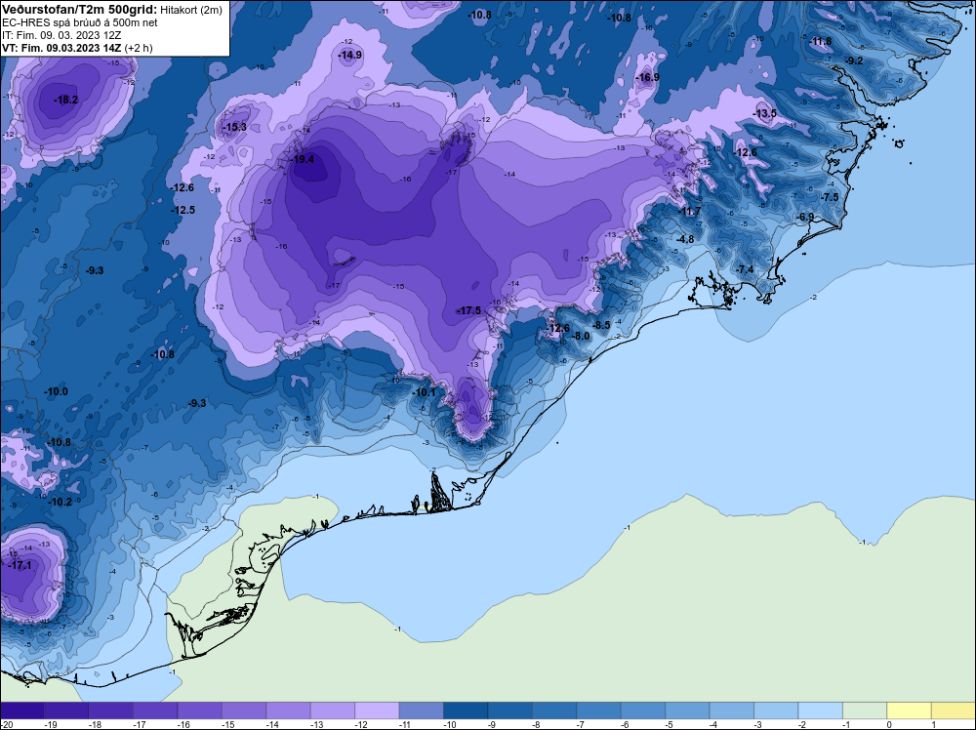Click the -12.5 temperature label
The height and width of the screenshot is (730, 976).
tap(183, 211)
